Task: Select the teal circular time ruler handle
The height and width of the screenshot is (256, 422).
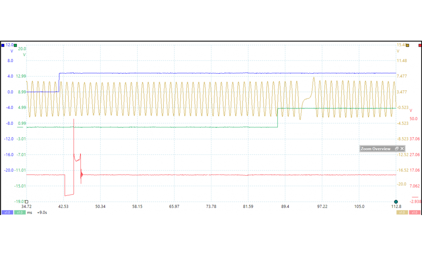Action: pyautogui.click(x=396, y=202)
